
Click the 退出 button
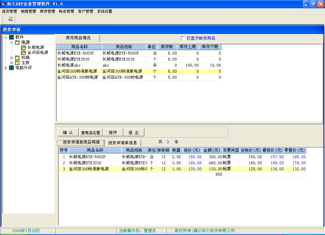pyautogui.click(x=134, y=133)
